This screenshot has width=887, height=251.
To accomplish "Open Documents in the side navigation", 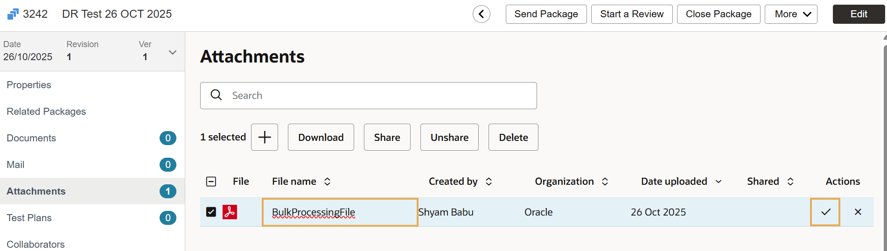I will (31, 138).
